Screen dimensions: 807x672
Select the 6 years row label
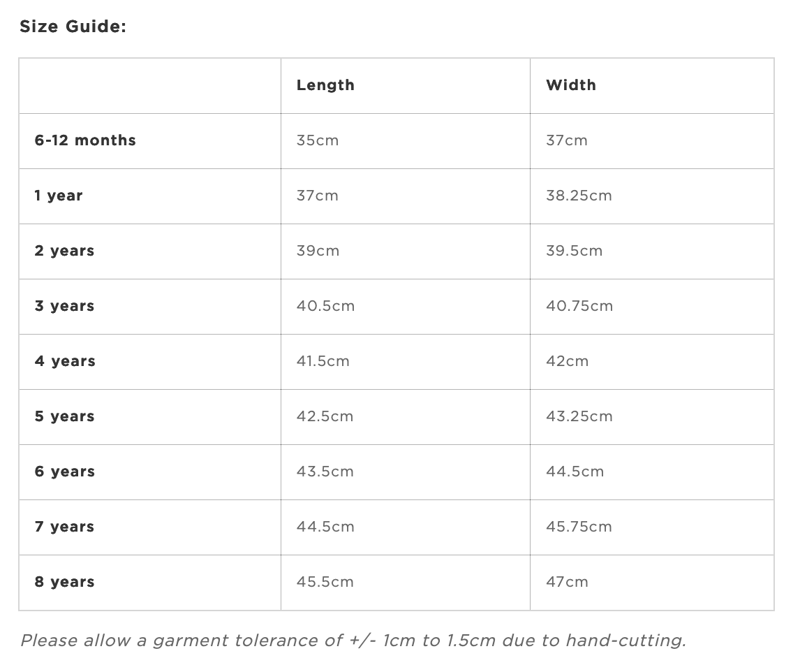pos(64,472)
